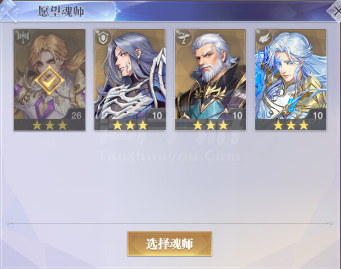Select the blue-haired ice hero card
341x269 pixels.
click(x=291, y=80)
